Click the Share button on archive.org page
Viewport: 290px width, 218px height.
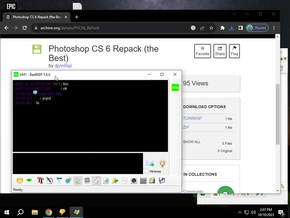(220, 51)
